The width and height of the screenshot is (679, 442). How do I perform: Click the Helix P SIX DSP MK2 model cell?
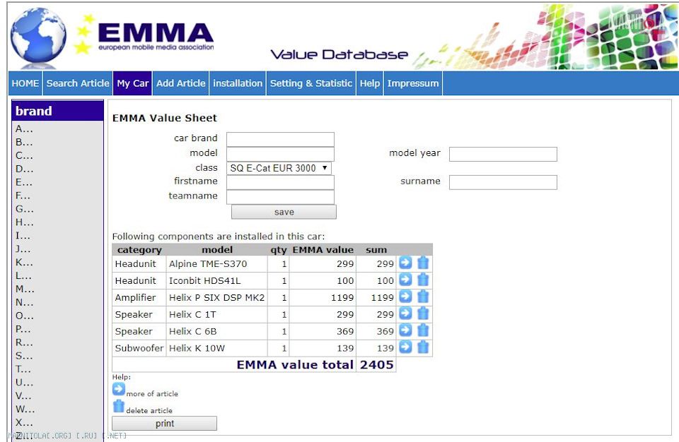tap(216, 297)
